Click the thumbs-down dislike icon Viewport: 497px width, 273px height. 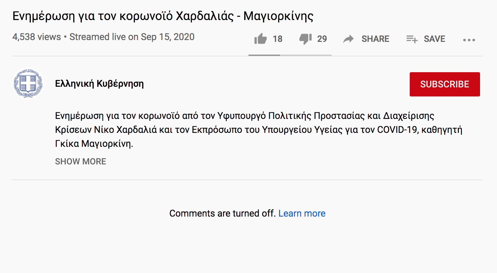click(305, 39)
